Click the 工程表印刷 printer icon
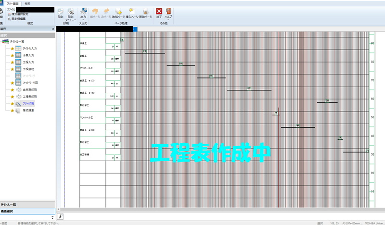 pyautogui.click(x=18, y=97)
